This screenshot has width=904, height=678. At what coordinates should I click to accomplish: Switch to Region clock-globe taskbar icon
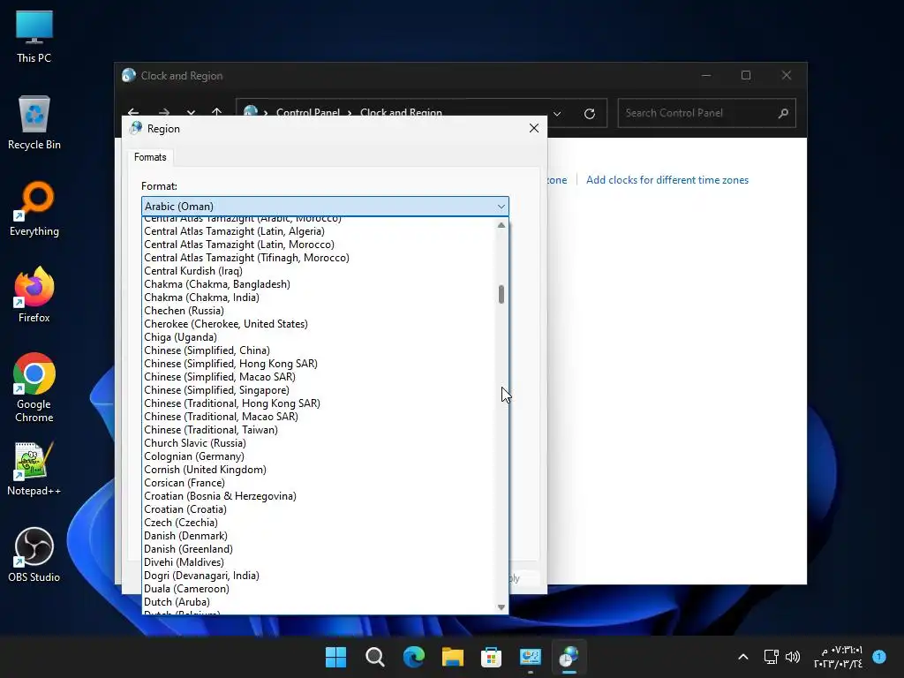coord(569,657)
